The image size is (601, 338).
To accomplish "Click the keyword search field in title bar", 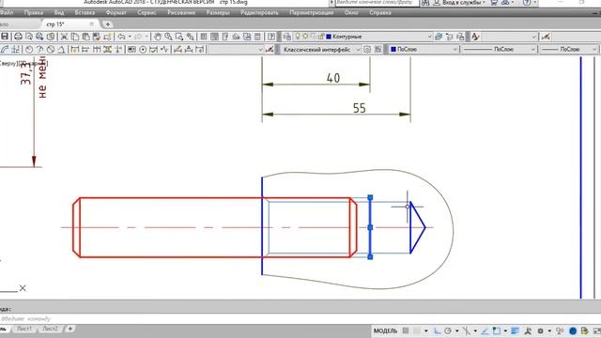I will 377,3.
